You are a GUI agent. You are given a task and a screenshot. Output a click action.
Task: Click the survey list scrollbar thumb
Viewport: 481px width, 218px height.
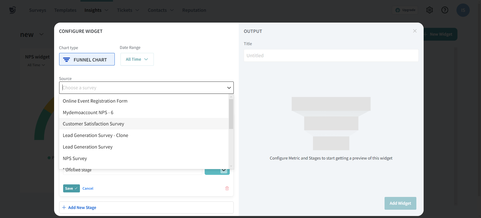coord(231,114)
